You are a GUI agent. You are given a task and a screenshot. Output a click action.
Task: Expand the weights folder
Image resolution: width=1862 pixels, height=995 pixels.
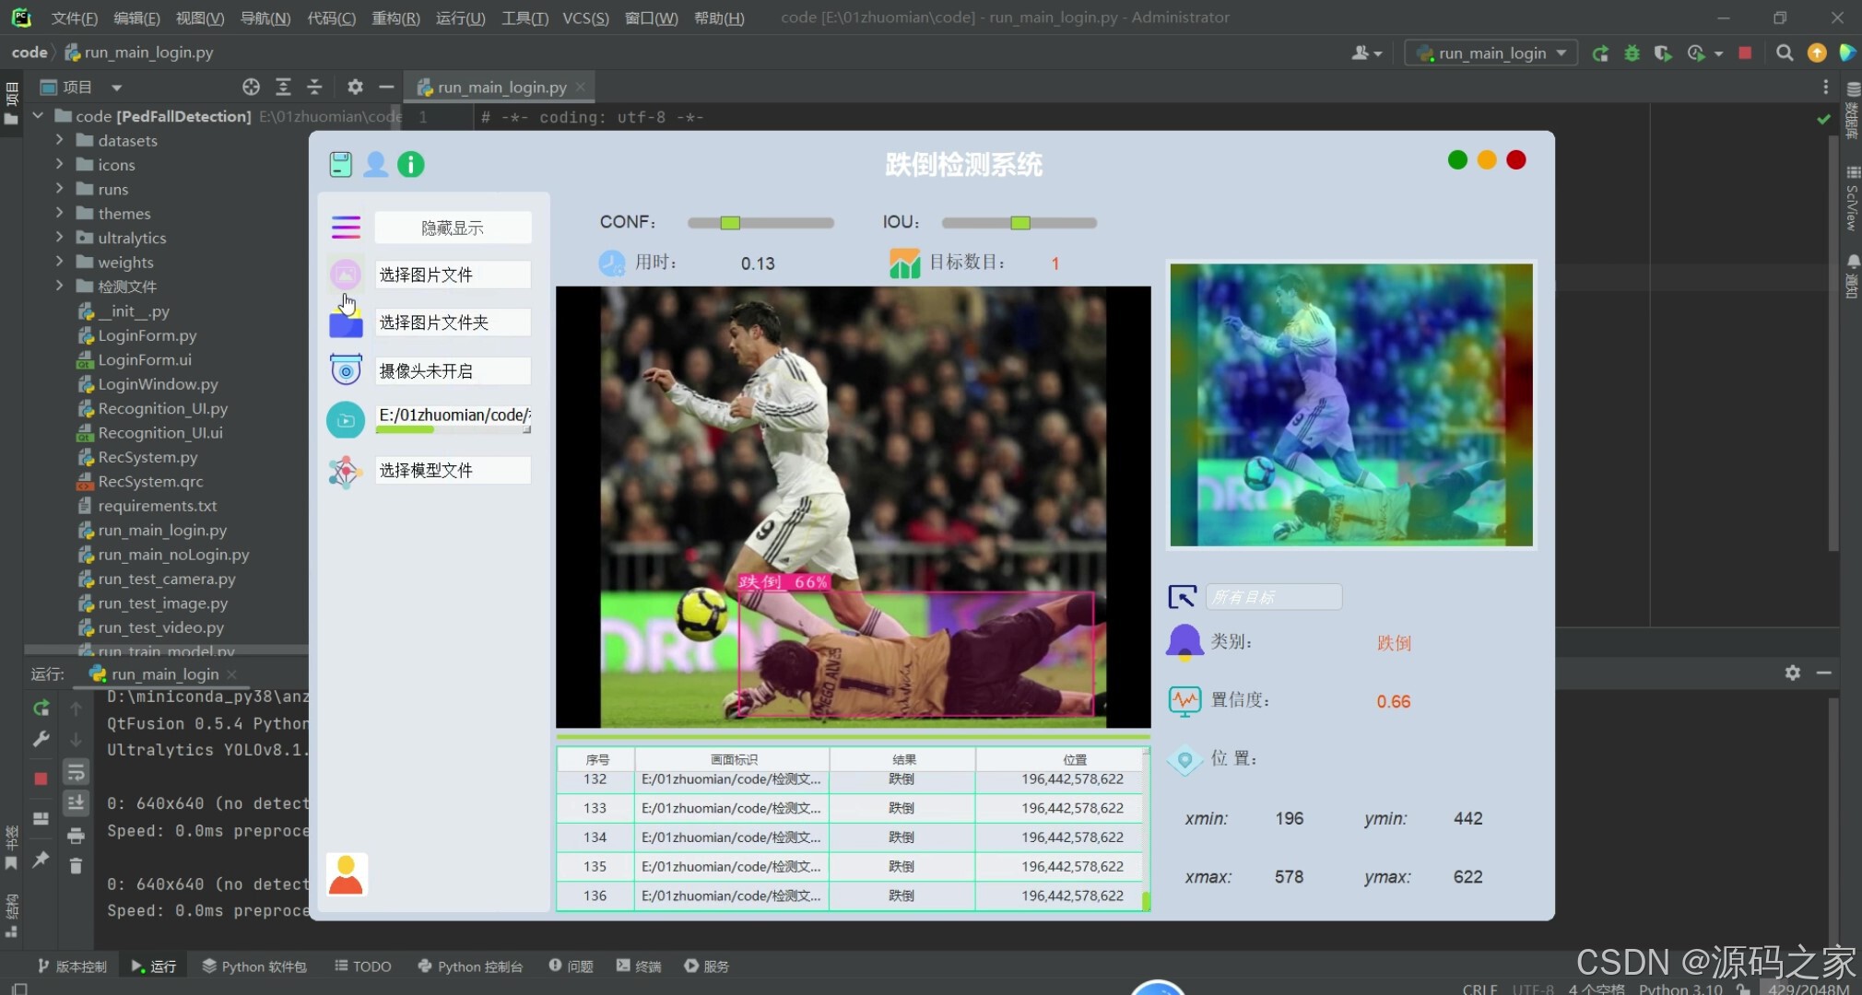point(59,262)
